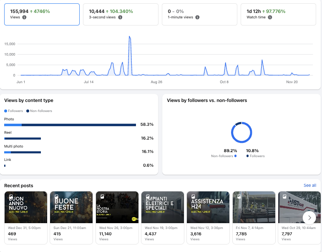Click the Wed Dec 31, 5:00pm date
This screenshot has width=322, height=252.
click(x=24, y=228)
